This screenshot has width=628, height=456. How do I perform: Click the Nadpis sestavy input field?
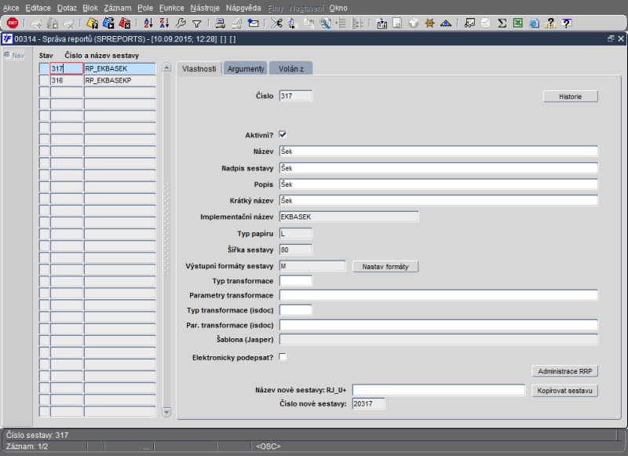(x=439, y=168)
